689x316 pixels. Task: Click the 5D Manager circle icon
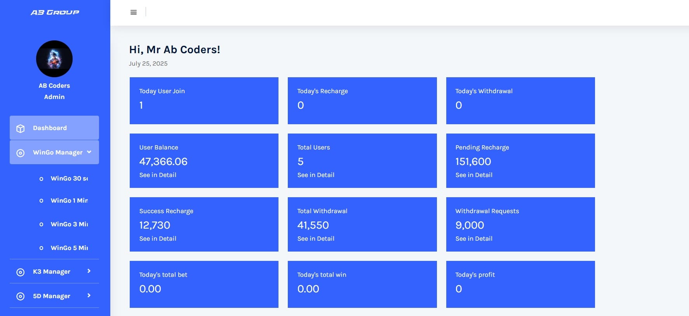click(x=21, y=297)
